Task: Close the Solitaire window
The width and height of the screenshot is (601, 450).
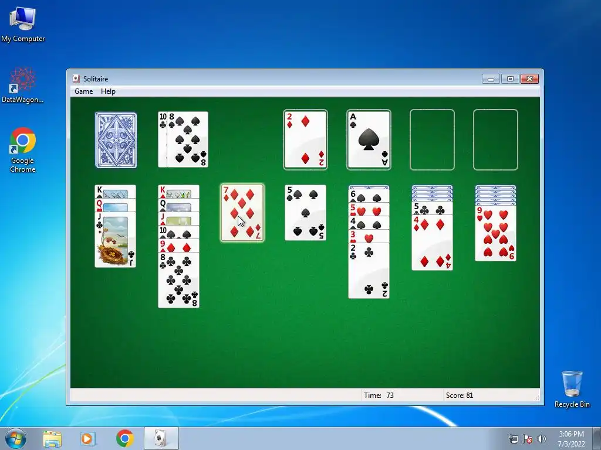Action: [529, 79]
